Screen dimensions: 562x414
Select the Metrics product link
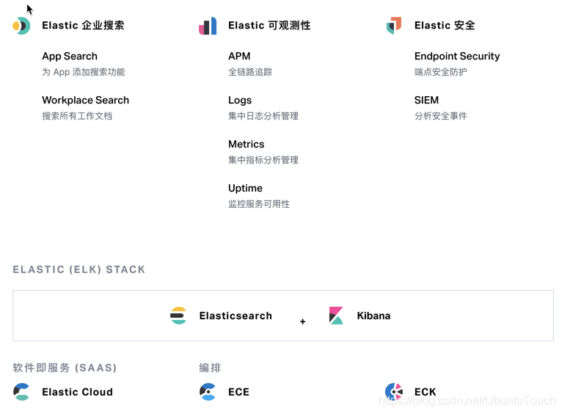click(x=246, y=144)
